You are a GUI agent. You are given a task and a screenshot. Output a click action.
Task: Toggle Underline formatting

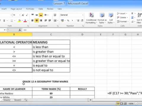[4, 21]
